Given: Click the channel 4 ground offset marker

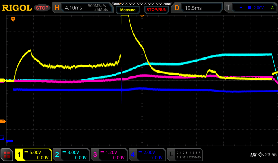Looking at the screenshot, I should point(3,138).
